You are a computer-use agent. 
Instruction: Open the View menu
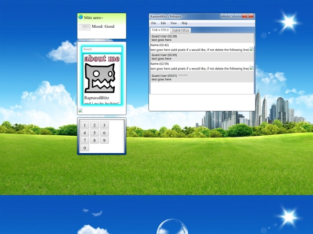click(x=173, y=23)
